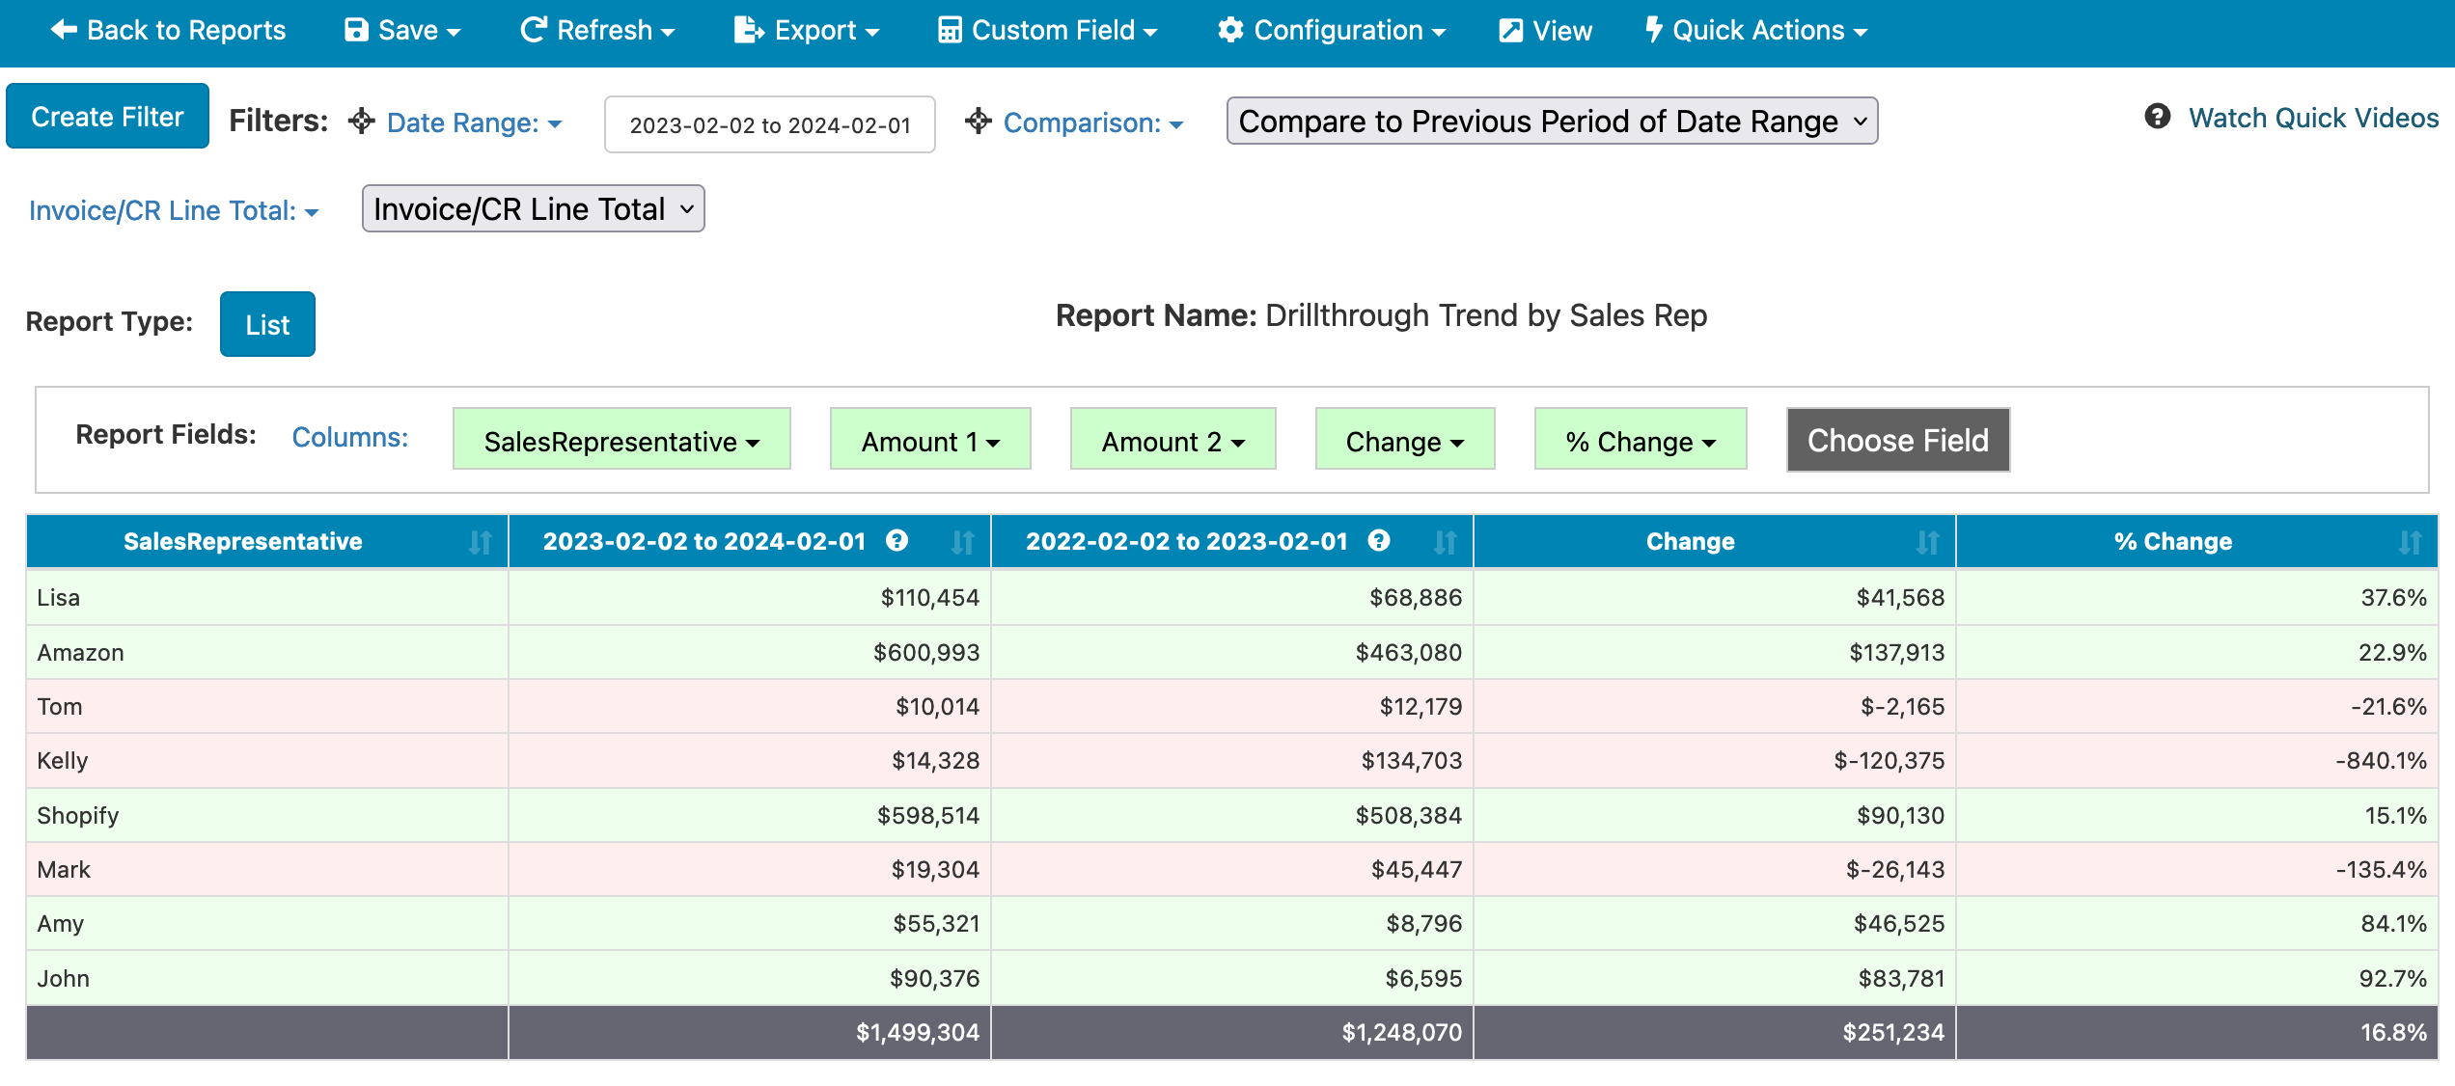Click the question icon next to Watch Quick Videos
The width and height of the screenshot is (2455, 1086).
2157,117
